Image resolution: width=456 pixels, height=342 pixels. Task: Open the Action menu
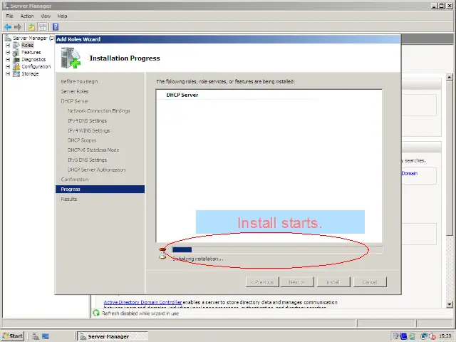pos(27,16)
